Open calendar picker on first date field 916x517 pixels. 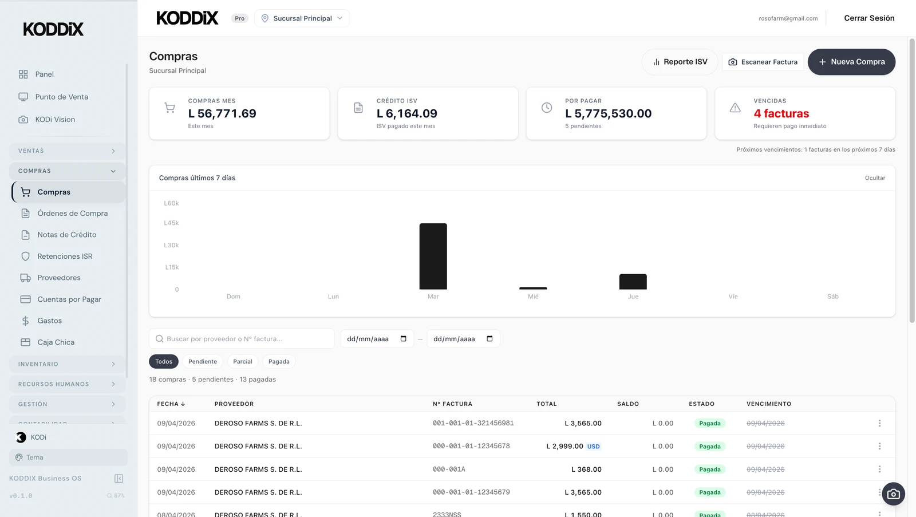403,339
